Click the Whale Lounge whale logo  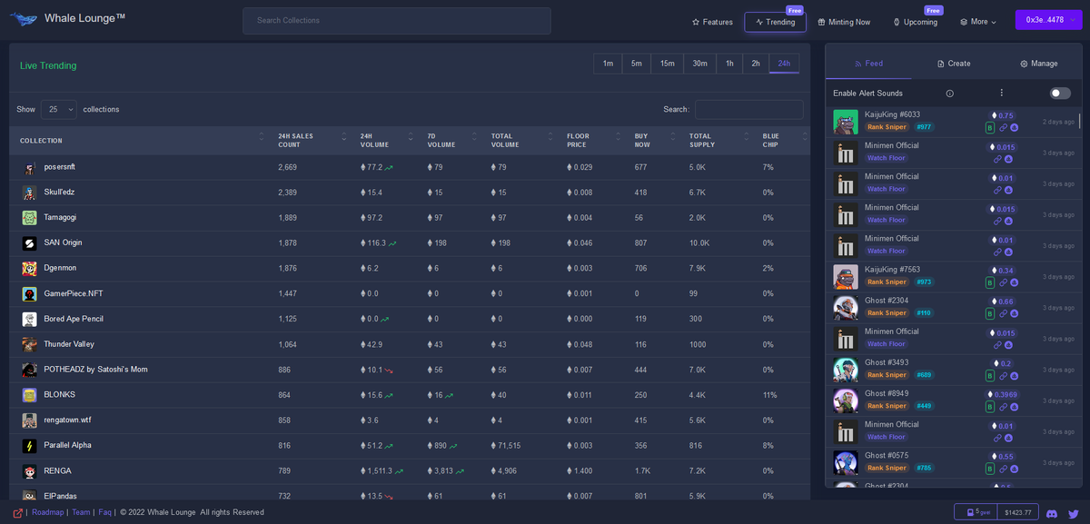coord(23,19)
